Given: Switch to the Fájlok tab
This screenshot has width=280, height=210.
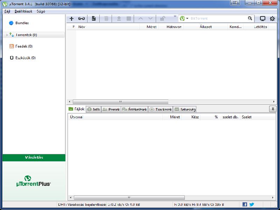Looking at the screenshot, I should pyautogui.click(x=77, y=109).
